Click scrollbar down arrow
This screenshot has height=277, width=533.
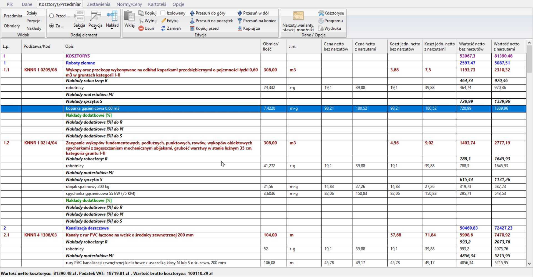529,264
